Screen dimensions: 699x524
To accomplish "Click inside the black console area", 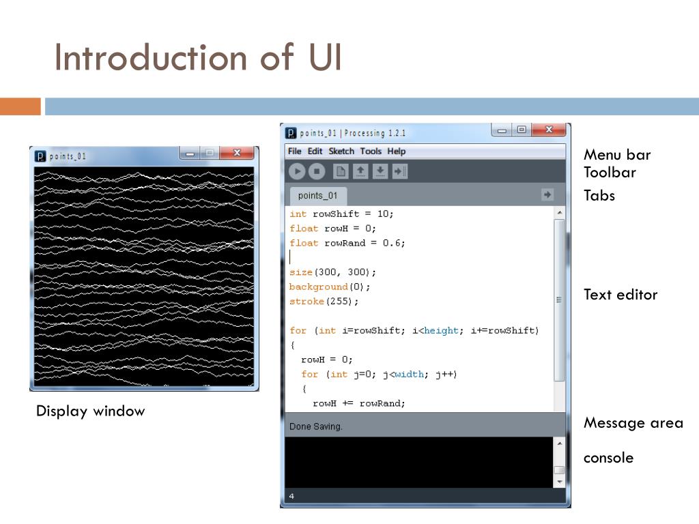I will [419, 462].
